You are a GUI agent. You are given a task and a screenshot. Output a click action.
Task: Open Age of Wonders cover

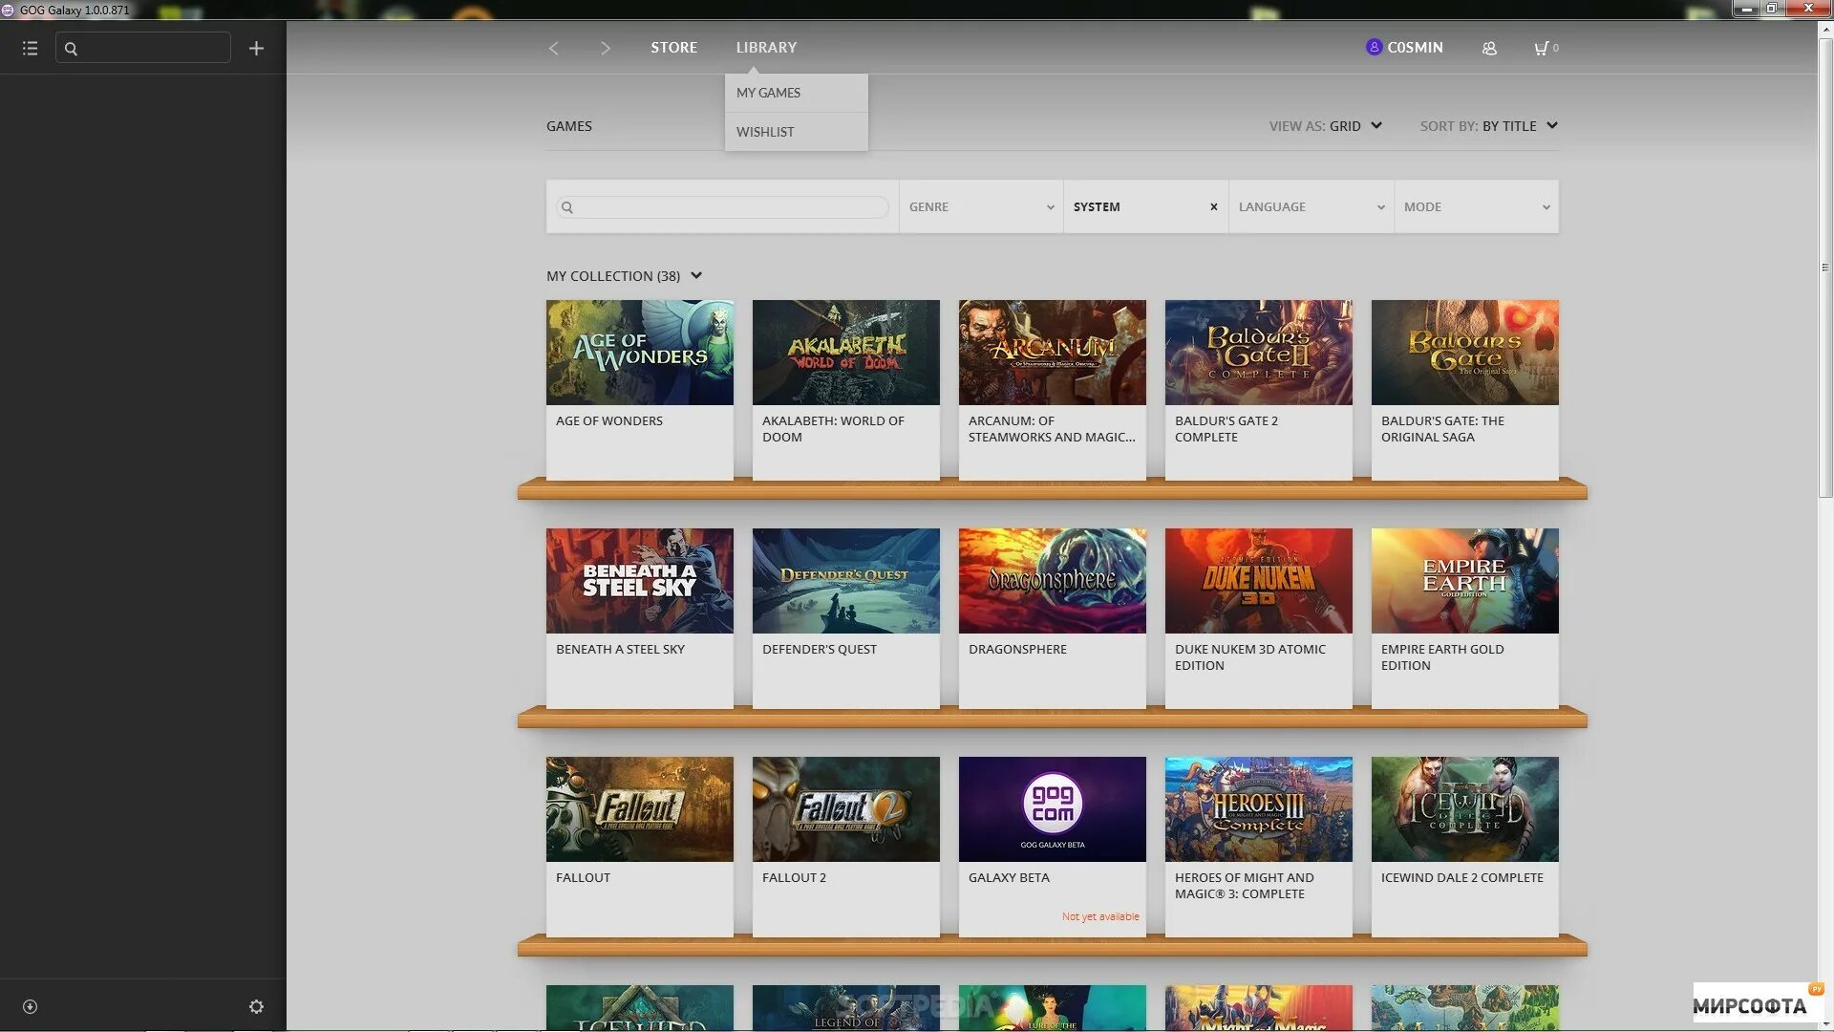click(x=640, y=353)
